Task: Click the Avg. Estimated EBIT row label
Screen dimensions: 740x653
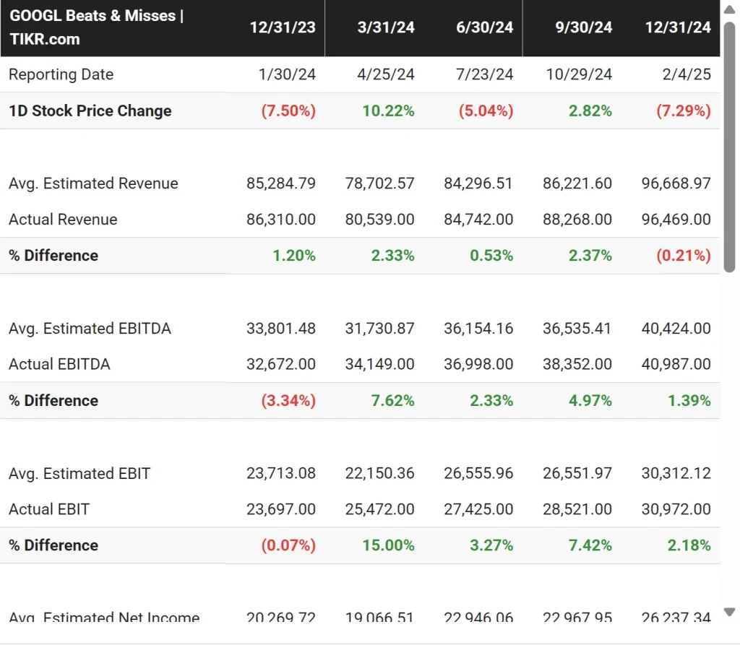Action: (79, 474)
